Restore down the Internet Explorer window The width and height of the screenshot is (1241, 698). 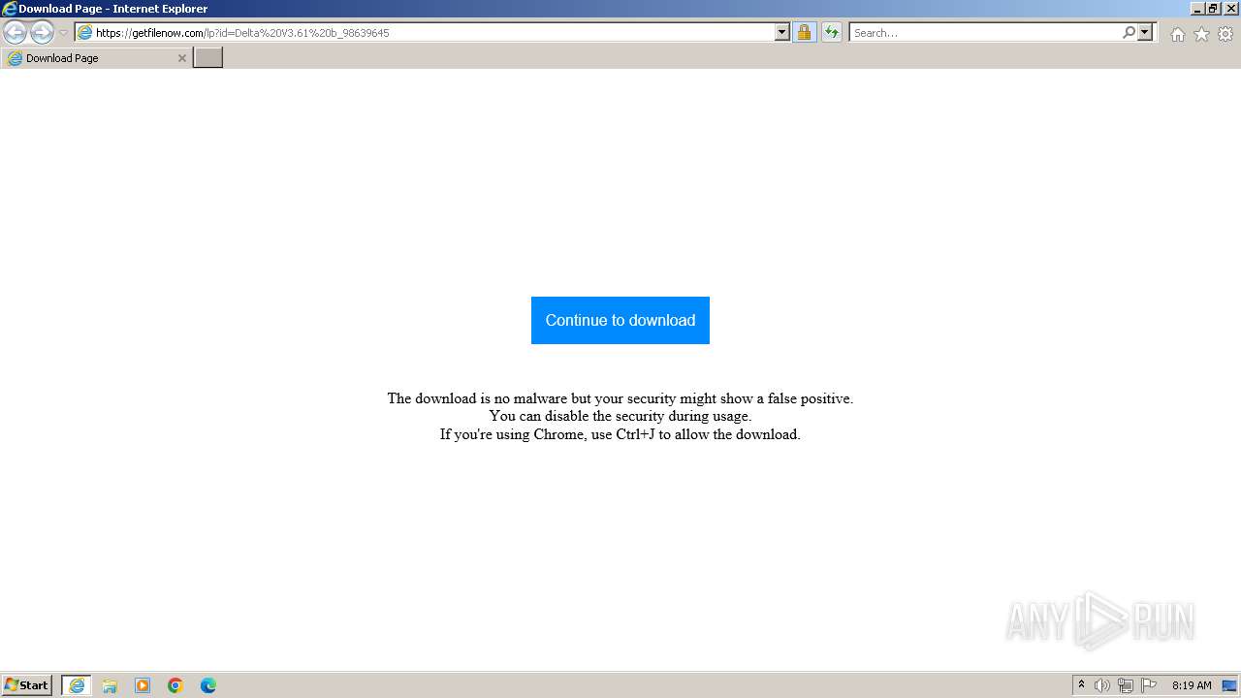(1213, 9)
